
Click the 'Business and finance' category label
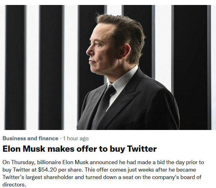point(30,138)
